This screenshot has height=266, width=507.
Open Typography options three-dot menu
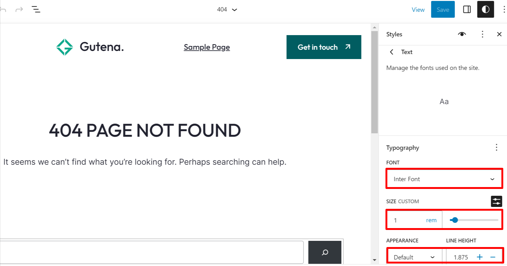tap(496, 147)
